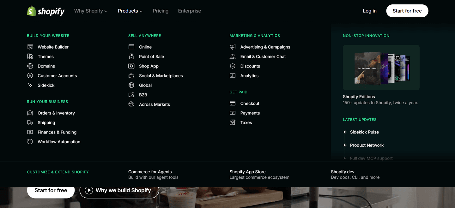Screen dimensions: 455x208
Task: Open Social & Marketplaces text link
Action: (x=161, y=76)
